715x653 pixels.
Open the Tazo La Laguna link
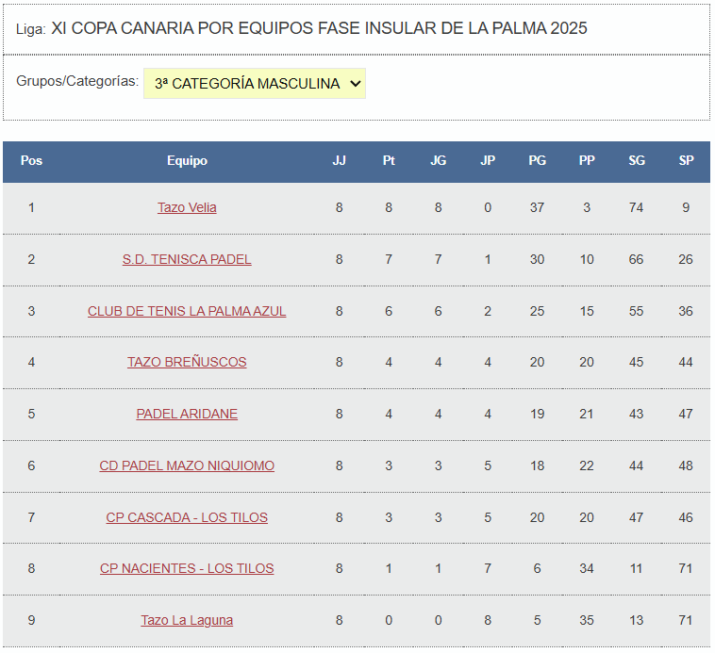click(187, 620)
